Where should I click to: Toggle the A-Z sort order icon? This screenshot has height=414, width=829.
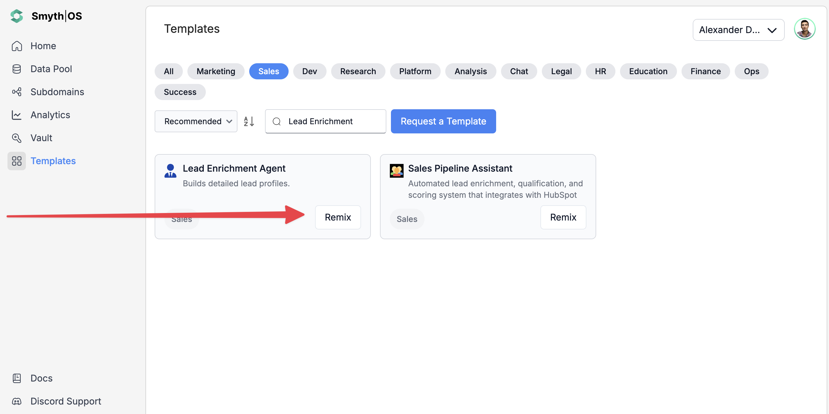click(249, 121)
